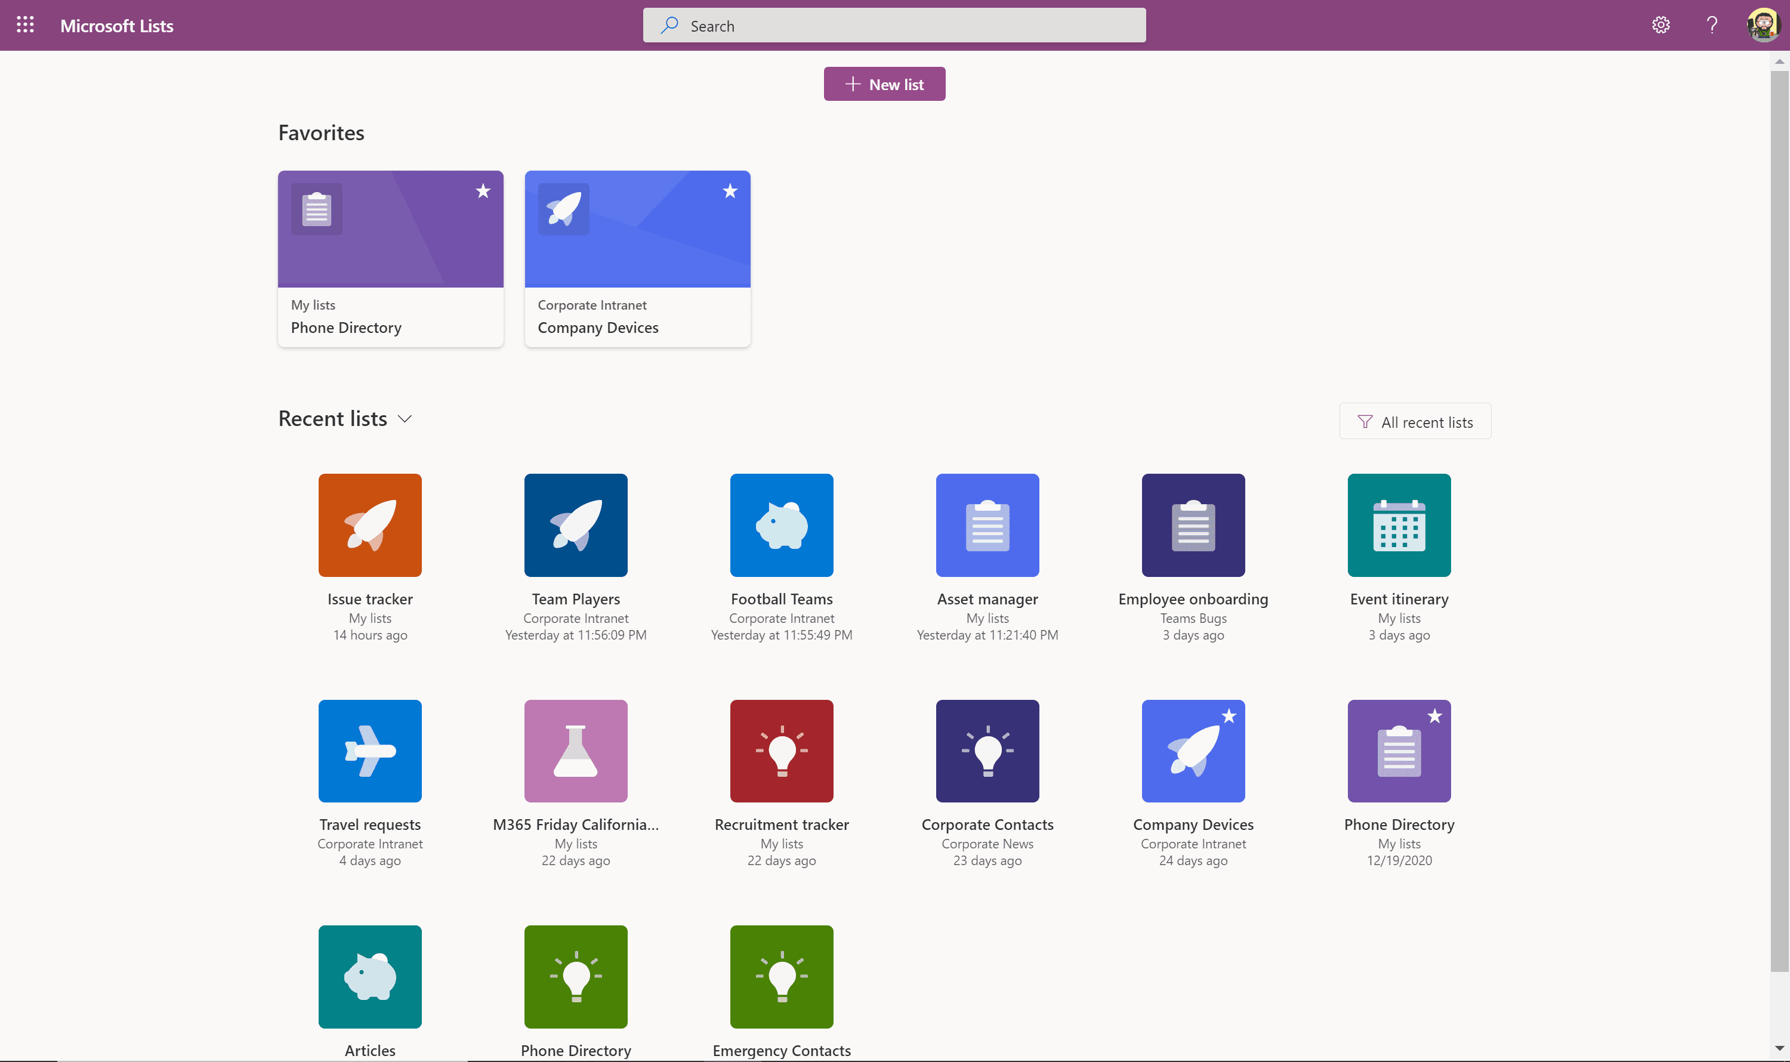Click 'Yesterday at 11:56:09 PM' timestamp
1790x1062 pixels.
tap(576, 635)
